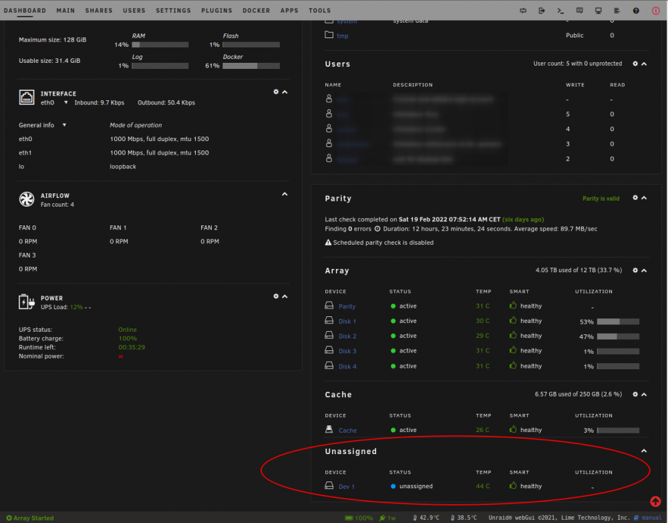Open the Disk 4 link
This screenshot has width=668, height=523.
[347, 367]
